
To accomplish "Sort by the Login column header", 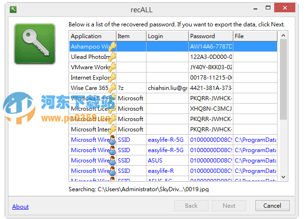I will 167,36.
